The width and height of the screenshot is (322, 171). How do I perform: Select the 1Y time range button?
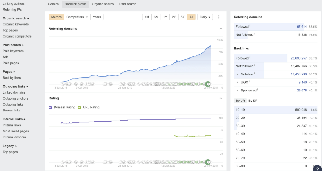(165, 17)
